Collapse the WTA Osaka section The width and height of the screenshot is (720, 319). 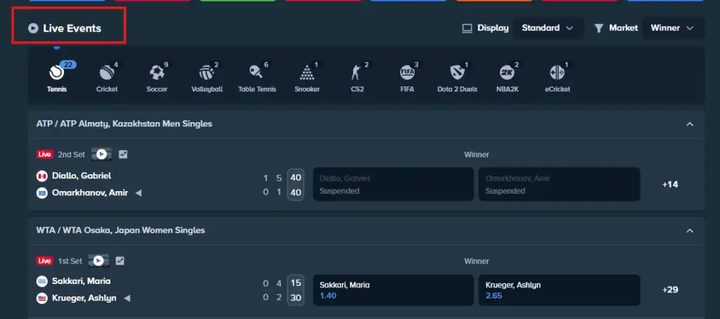[x=690, y=230]
